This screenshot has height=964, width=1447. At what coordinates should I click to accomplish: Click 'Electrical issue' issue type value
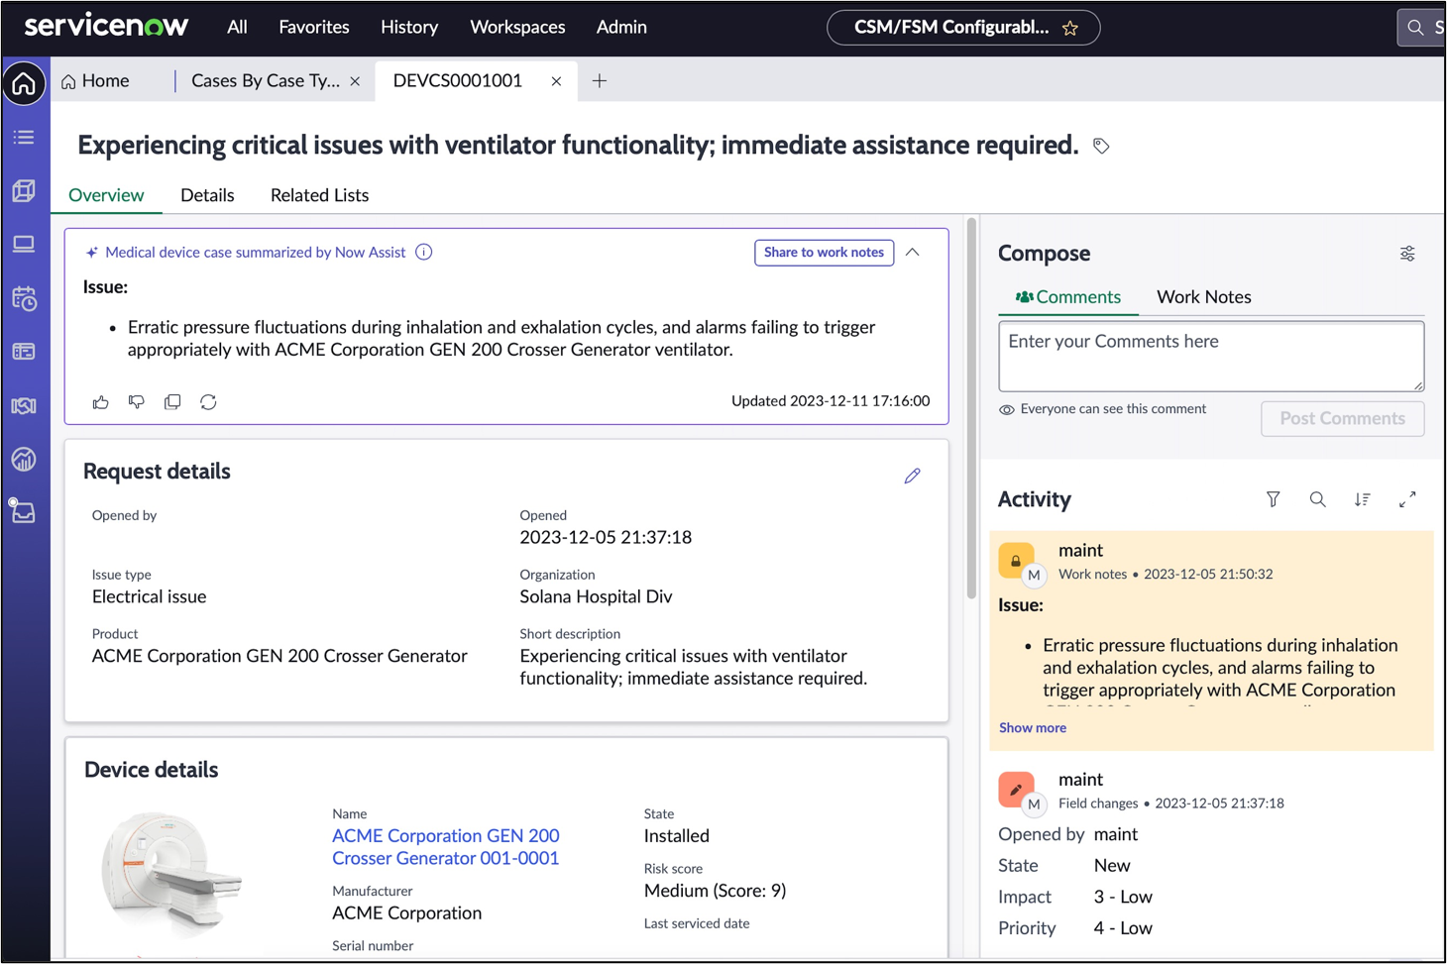150,596
